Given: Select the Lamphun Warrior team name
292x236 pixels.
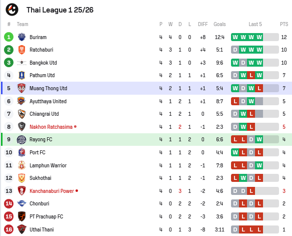Looking at the screenshot, I should click(48, 165).
